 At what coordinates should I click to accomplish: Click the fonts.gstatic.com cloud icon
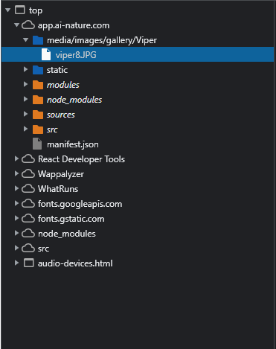28,219
